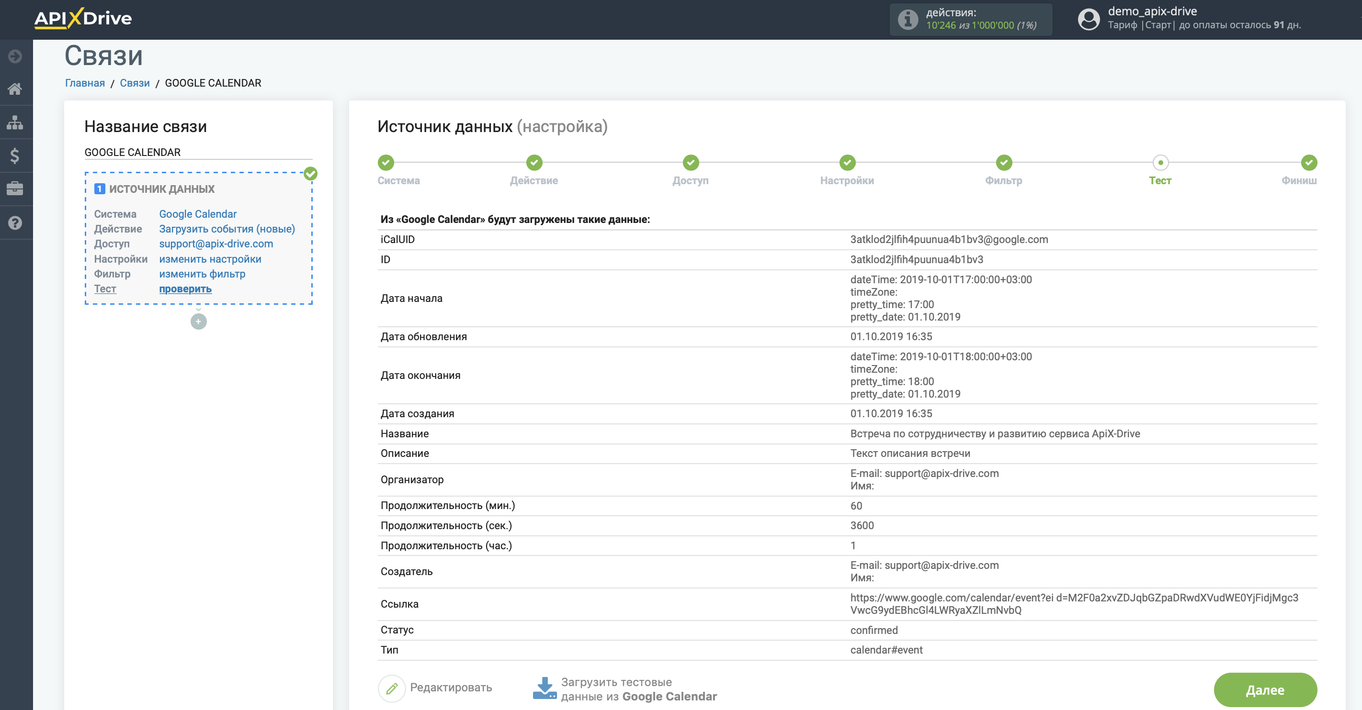Click Редактировать label

[x=451, y=688]
